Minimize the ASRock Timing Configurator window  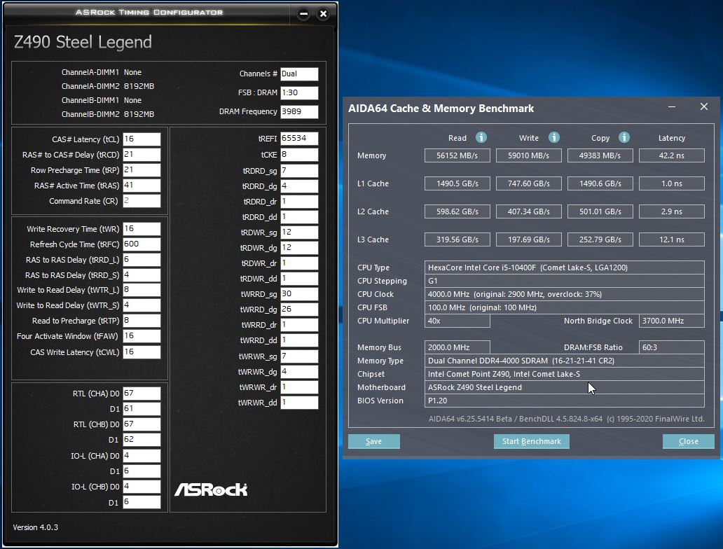[303, 14]
